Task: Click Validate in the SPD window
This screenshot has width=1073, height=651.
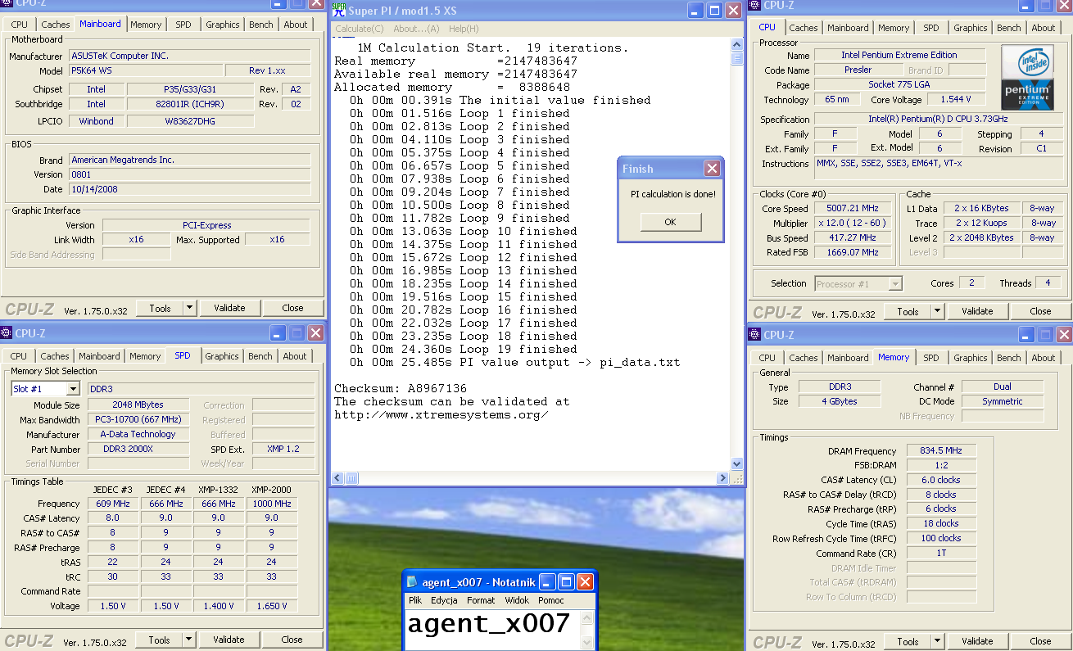Action: [229, 640]
